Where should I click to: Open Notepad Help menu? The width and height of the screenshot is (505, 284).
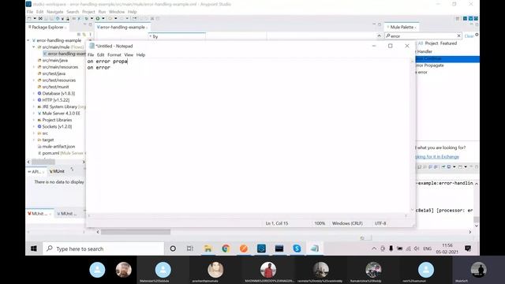140,54
